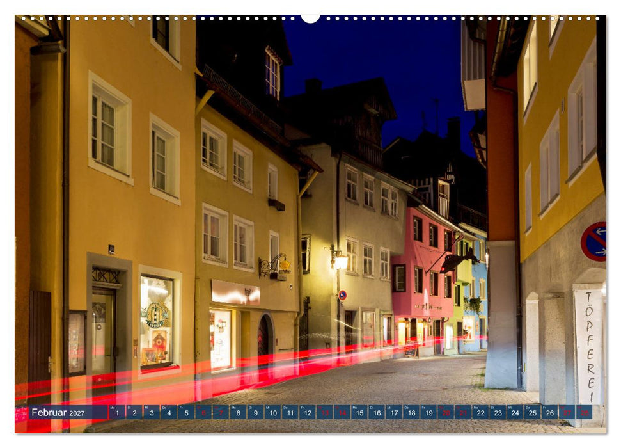Choose day 17 in the calendar strip

[394, 412]
